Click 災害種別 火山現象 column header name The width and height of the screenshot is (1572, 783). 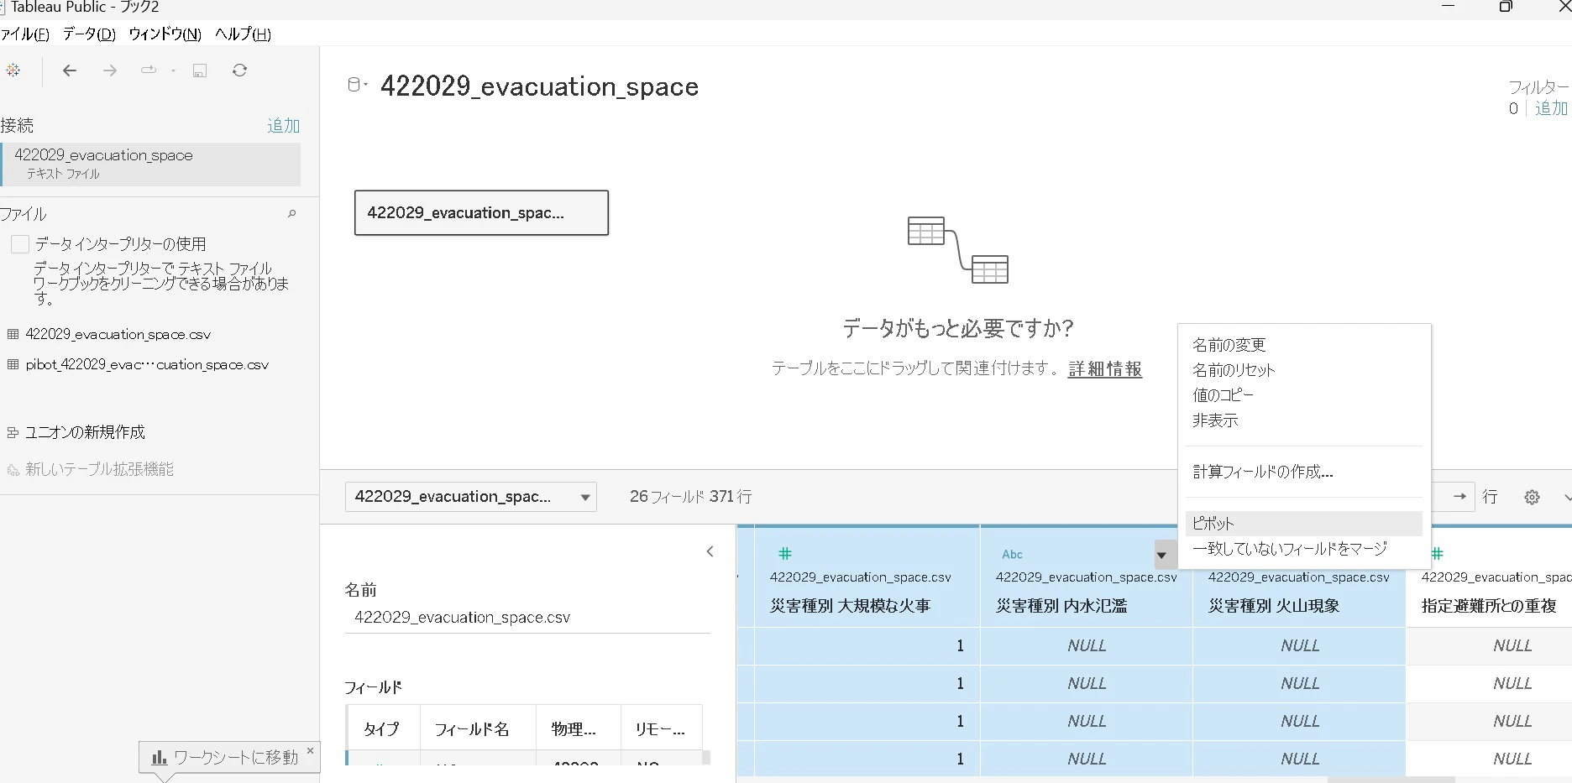pyautogui.click(x=1274, y=606)
